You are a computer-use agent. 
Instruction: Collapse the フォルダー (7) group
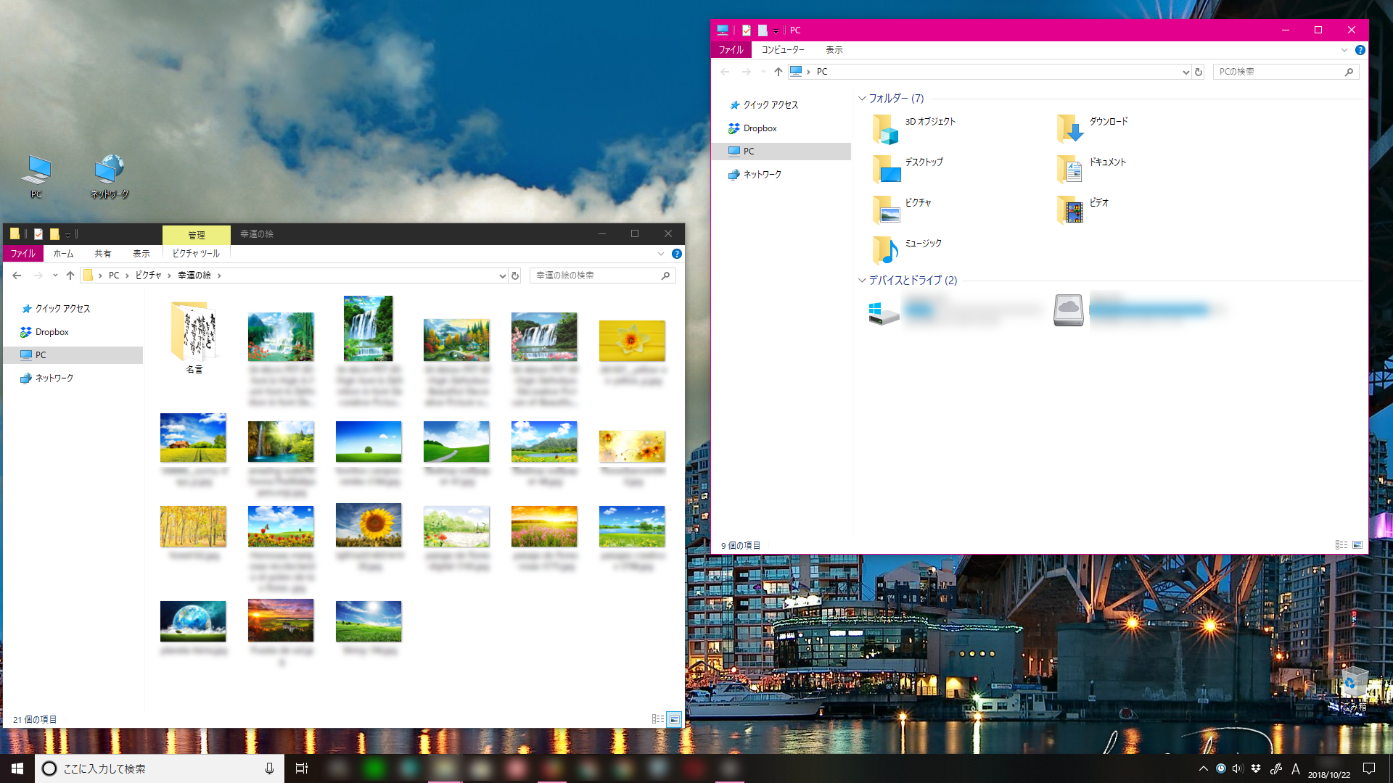pyautogui.click(x=862, y=99)
